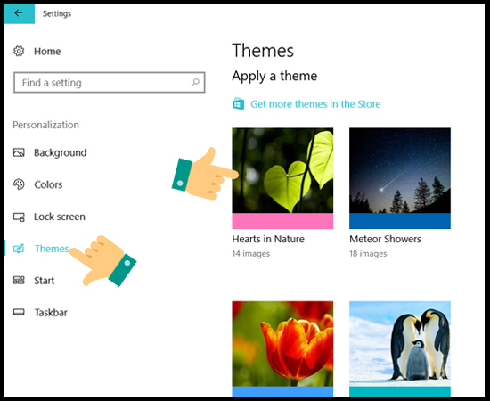The height and width of the screenshot is (401, 490).
Task: Click the Apply a theme heading
Action: coord(274,76)
